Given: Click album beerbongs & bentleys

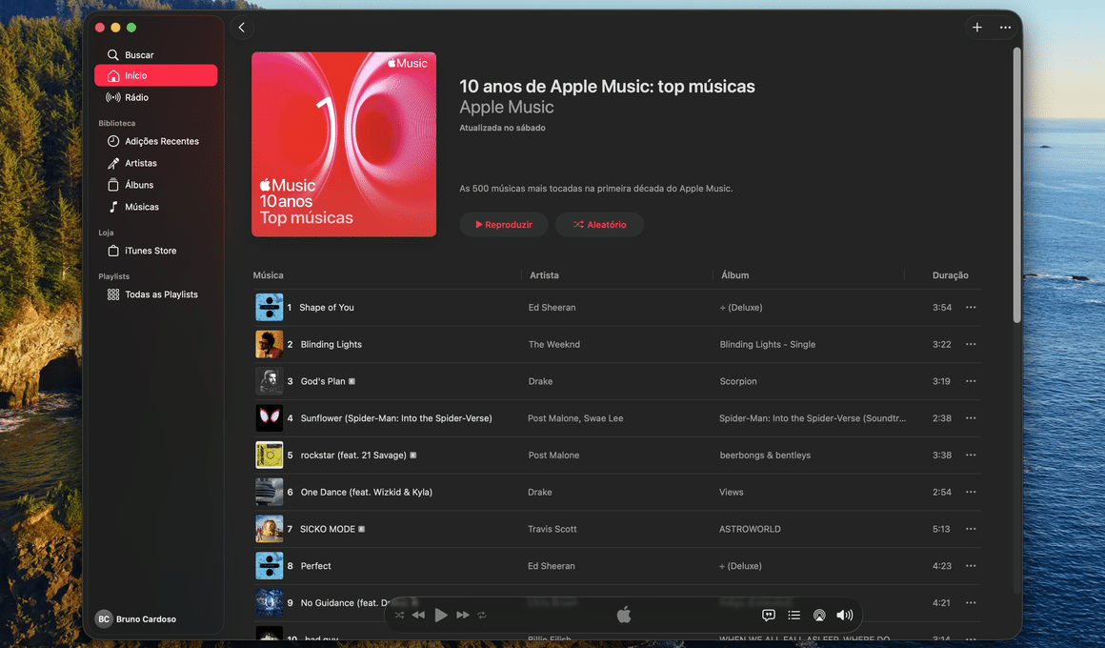Looking at the screenshot, I should tap(765, 455).
